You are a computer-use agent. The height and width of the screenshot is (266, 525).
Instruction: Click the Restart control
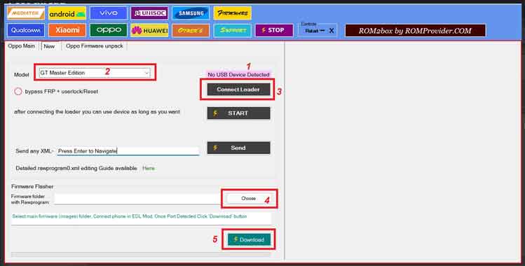click(312, 31)
